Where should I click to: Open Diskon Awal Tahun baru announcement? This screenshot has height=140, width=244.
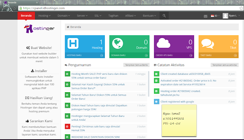pos(99,107)
